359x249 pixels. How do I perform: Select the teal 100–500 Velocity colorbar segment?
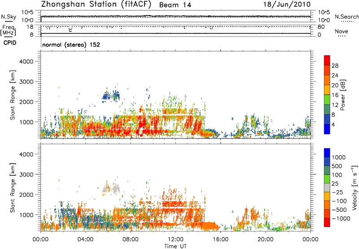point(327,170)
